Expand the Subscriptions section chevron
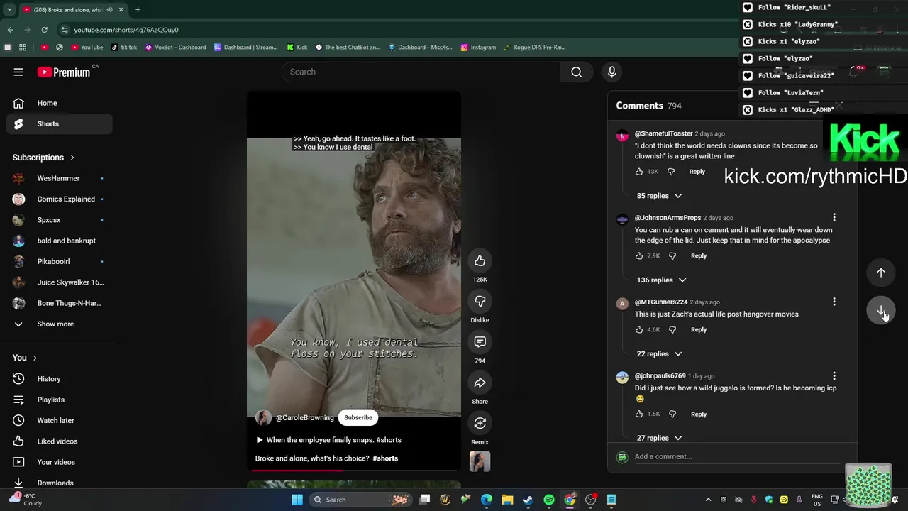 72,158
